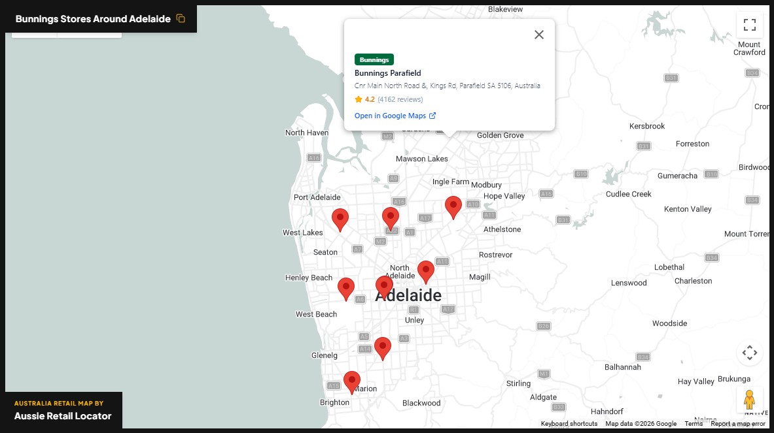Image resolution: width=774 pixels, height=433 pixels.
Task: Click the Brighton map label
Action: [334, 402]
